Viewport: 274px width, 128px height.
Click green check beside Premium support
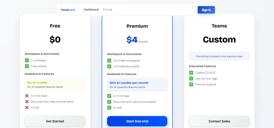click(x=191, y=84)
